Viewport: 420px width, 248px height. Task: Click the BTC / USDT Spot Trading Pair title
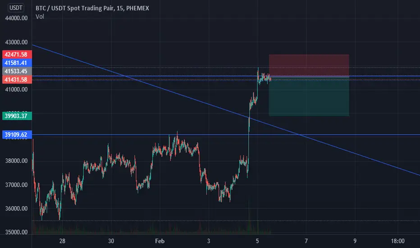tap(92, 8)
